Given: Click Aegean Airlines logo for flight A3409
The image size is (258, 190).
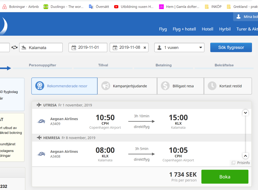Looking at the screenshot, I should (41, 121).
